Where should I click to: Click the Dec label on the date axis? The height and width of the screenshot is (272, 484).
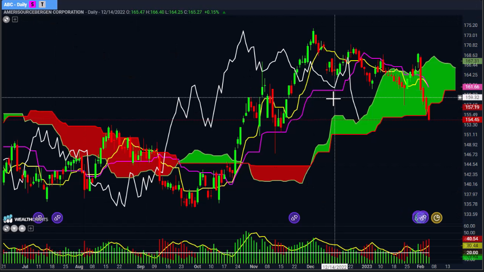[310, 267]
